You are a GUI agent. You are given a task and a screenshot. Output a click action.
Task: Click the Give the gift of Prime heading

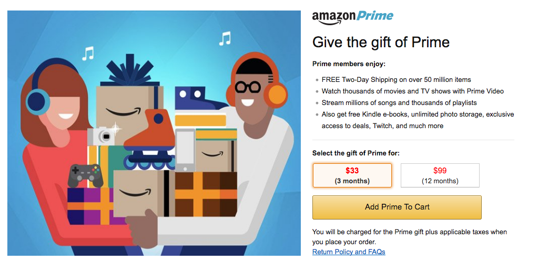point(381,42)
